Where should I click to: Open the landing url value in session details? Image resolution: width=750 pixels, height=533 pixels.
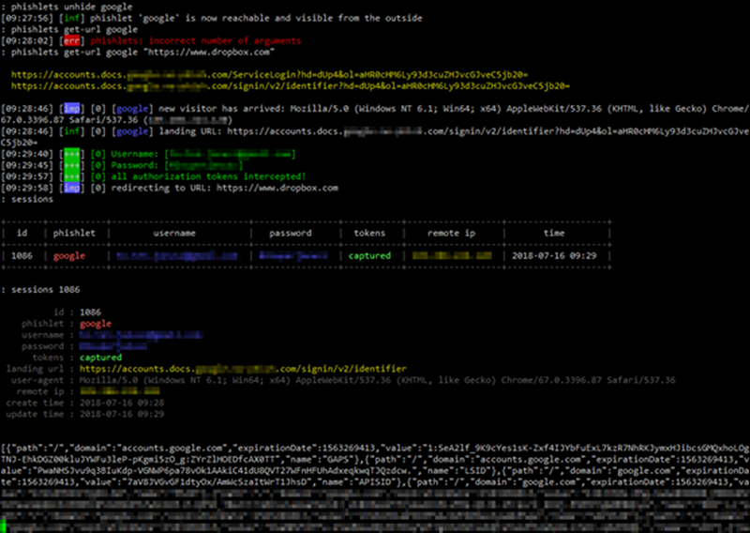(243, 369)
